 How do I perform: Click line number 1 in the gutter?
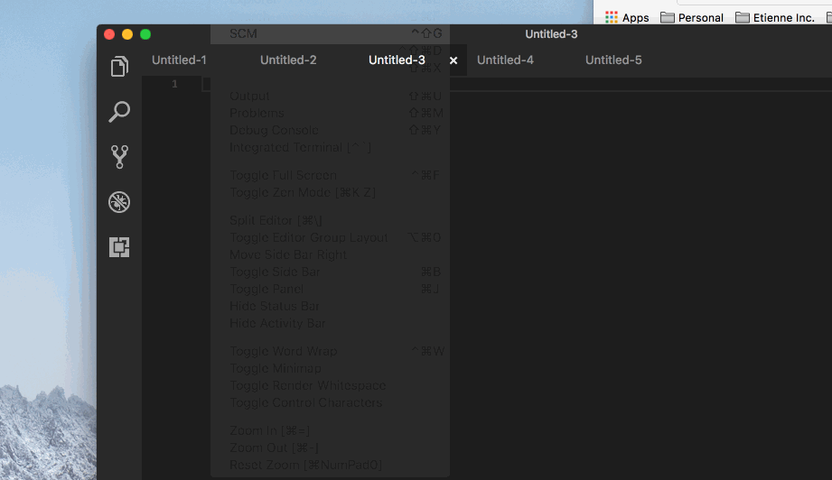(x=174, y=84)
